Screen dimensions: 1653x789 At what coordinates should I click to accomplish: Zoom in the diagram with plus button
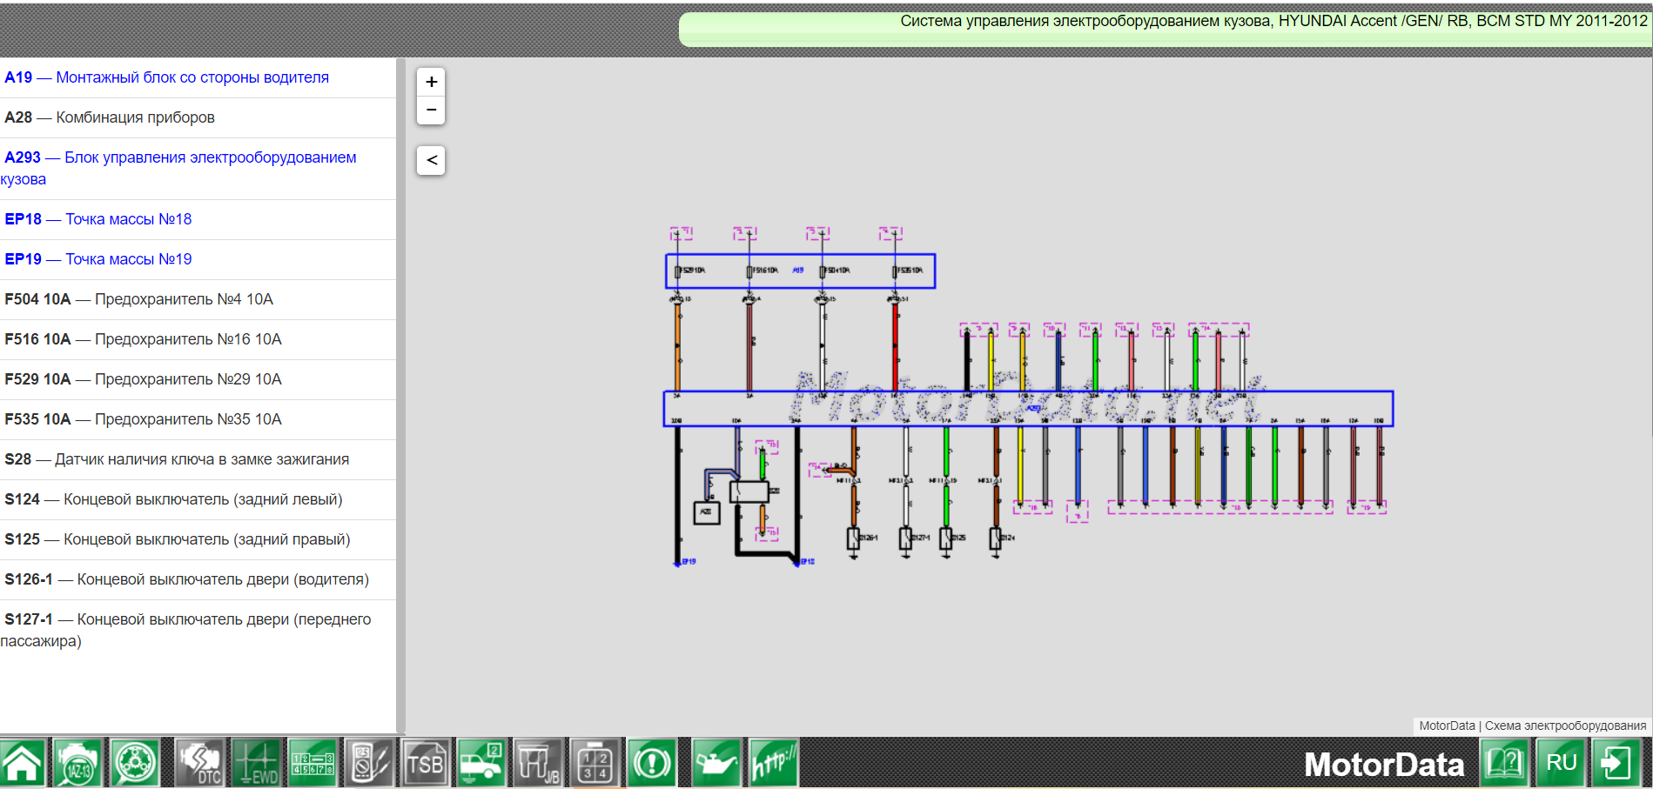pyautogui.click(x=431, y=82)
